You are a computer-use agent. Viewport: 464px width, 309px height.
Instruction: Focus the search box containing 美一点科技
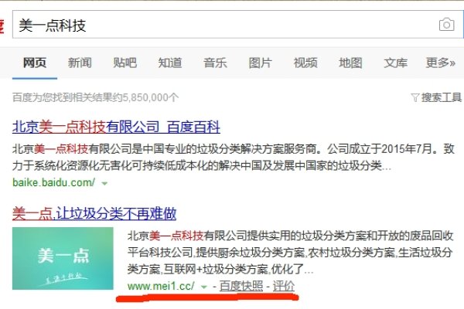[237, 25]
